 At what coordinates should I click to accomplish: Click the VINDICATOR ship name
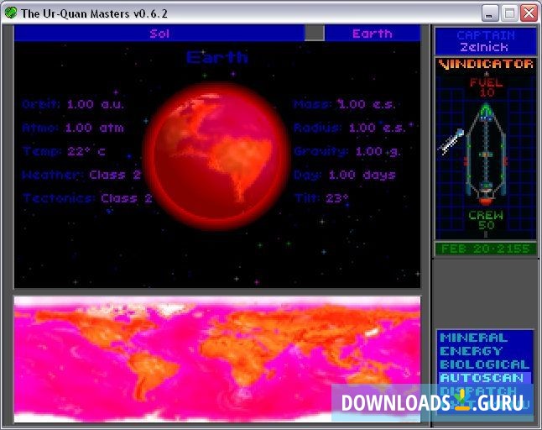point(486,64)
